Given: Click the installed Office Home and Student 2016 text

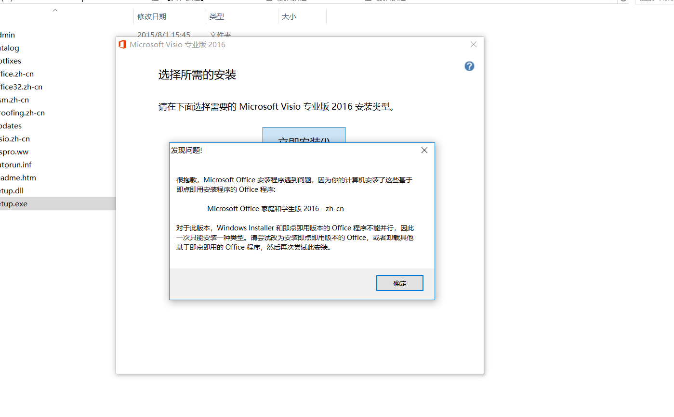Looking at the screenshot, I should pyautogui.click(x=276, y=209).
